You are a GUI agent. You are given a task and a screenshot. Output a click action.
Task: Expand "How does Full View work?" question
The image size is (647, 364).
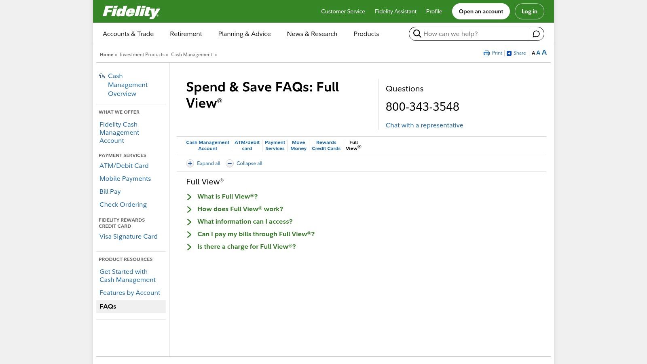point(240,209)
